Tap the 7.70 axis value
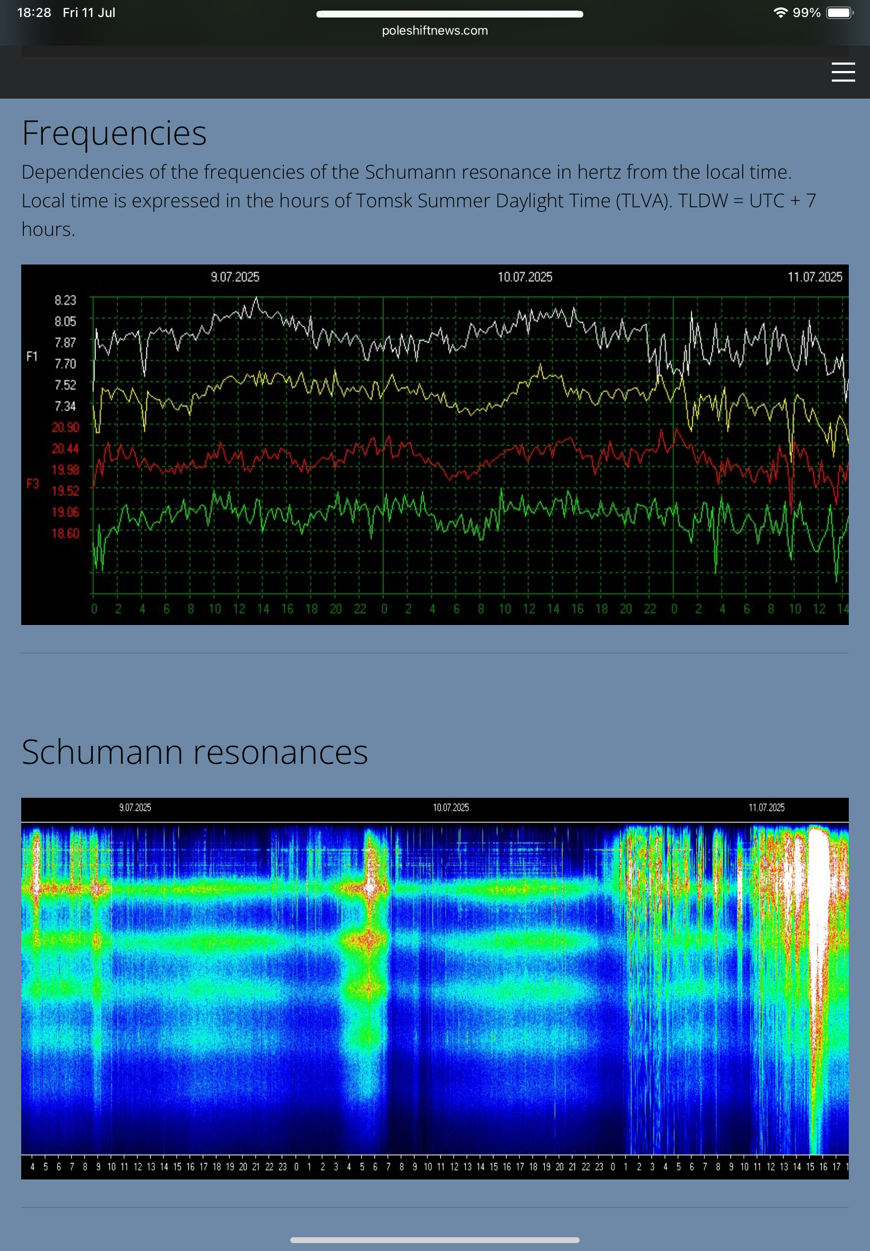Image resolution: width=870 pixels, height=1251 pixels. click(x=65, y=364)
